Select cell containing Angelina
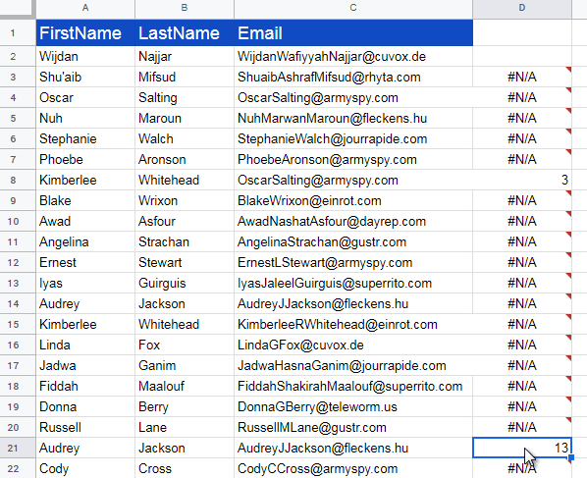The width and height of the screenshot is (587, 478). 85,241
